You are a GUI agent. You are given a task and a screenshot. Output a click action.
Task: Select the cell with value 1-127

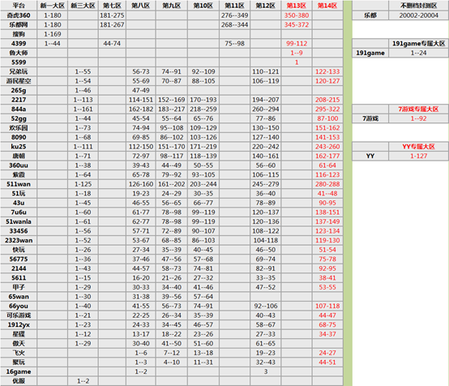(x=419, y=156)
